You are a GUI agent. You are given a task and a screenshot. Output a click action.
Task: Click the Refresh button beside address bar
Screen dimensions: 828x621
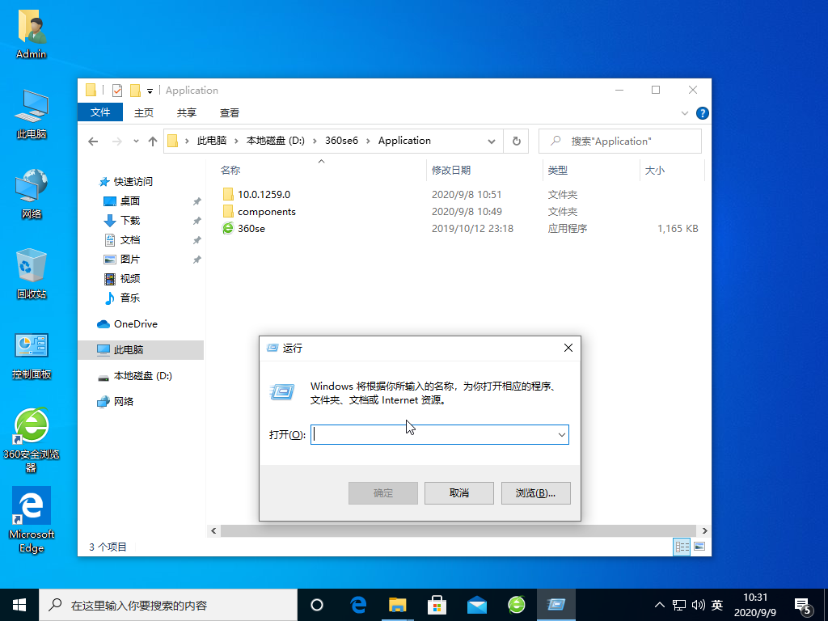click(517, 141)
